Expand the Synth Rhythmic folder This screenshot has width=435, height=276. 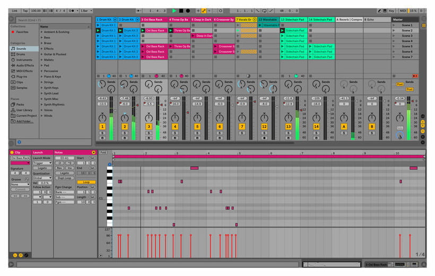(42, 105)
